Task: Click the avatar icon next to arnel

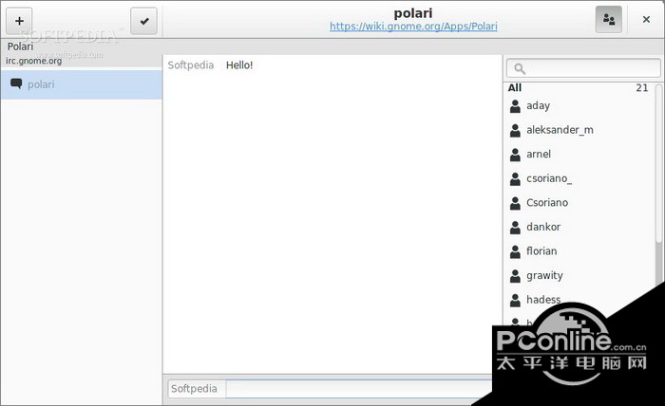Action: (x=515, y=155)
